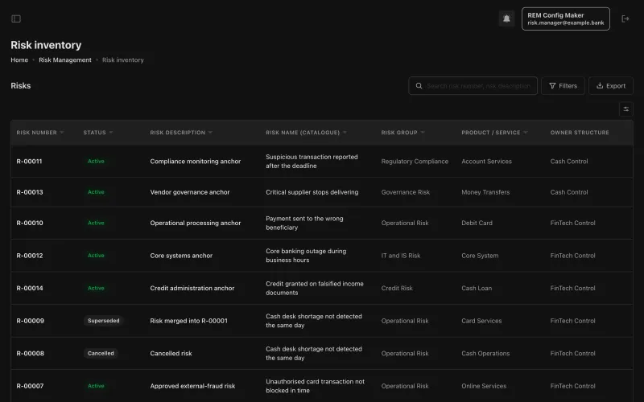
Task: Open Product / Service sort arrow
Action: [526, 133]
